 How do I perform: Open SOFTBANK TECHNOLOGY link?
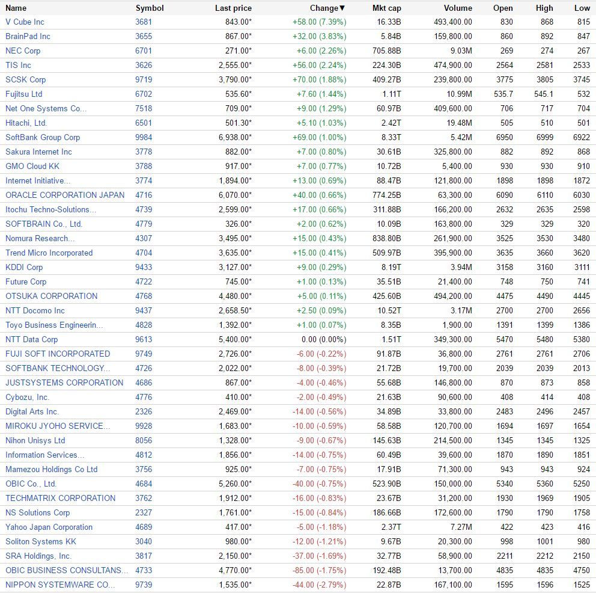coord(58,369)
